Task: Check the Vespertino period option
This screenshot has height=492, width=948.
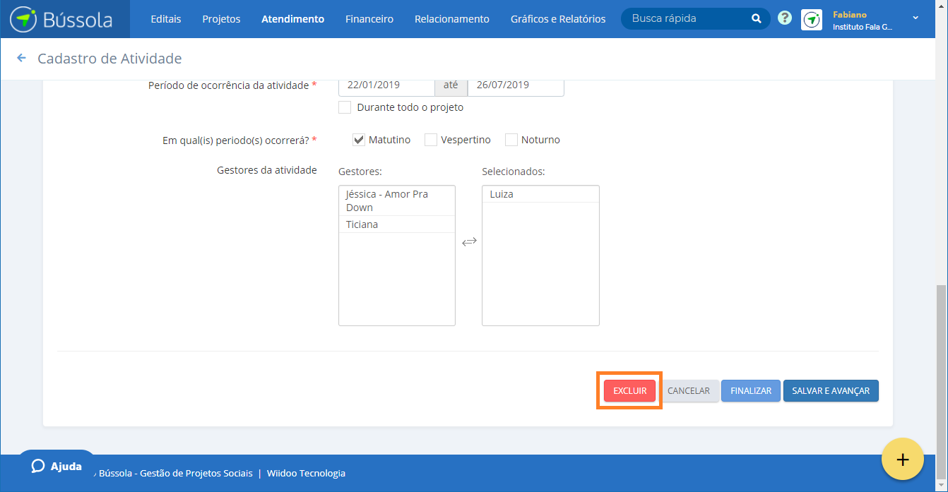Action: pos(431,139)
